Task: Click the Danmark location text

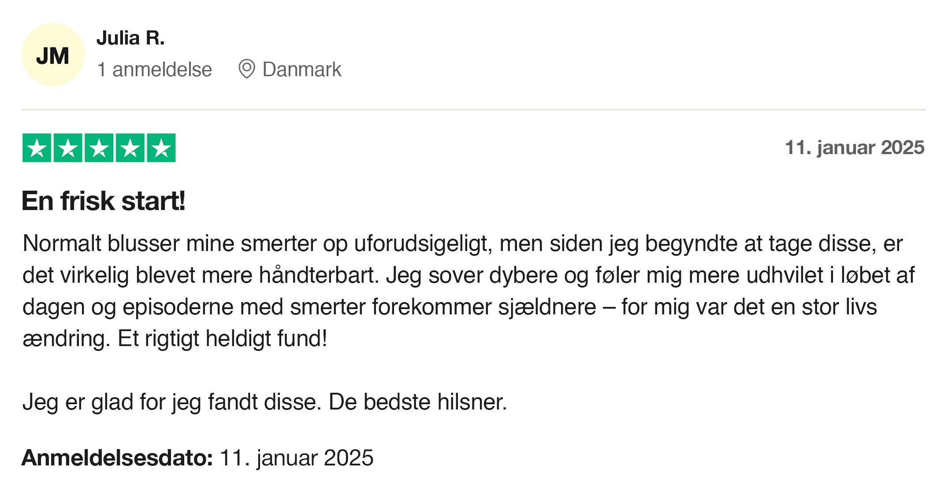Action: click(302, 70)
